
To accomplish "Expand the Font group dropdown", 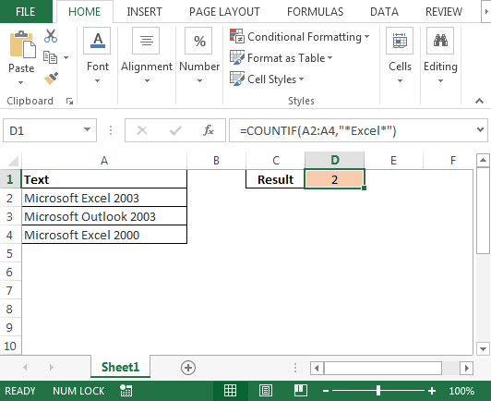I will (x=98, y=81).
